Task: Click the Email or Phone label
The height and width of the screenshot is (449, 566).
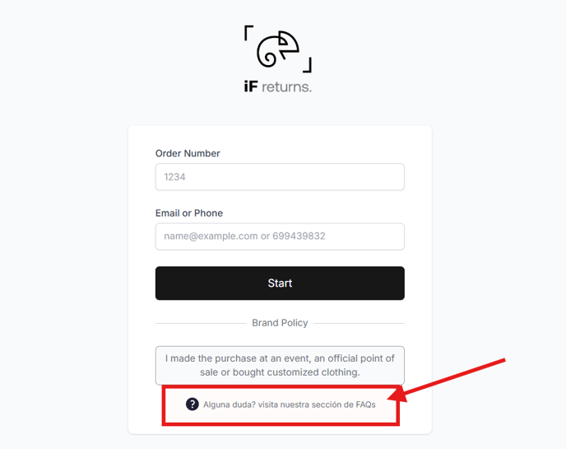Action: point(189,213)
